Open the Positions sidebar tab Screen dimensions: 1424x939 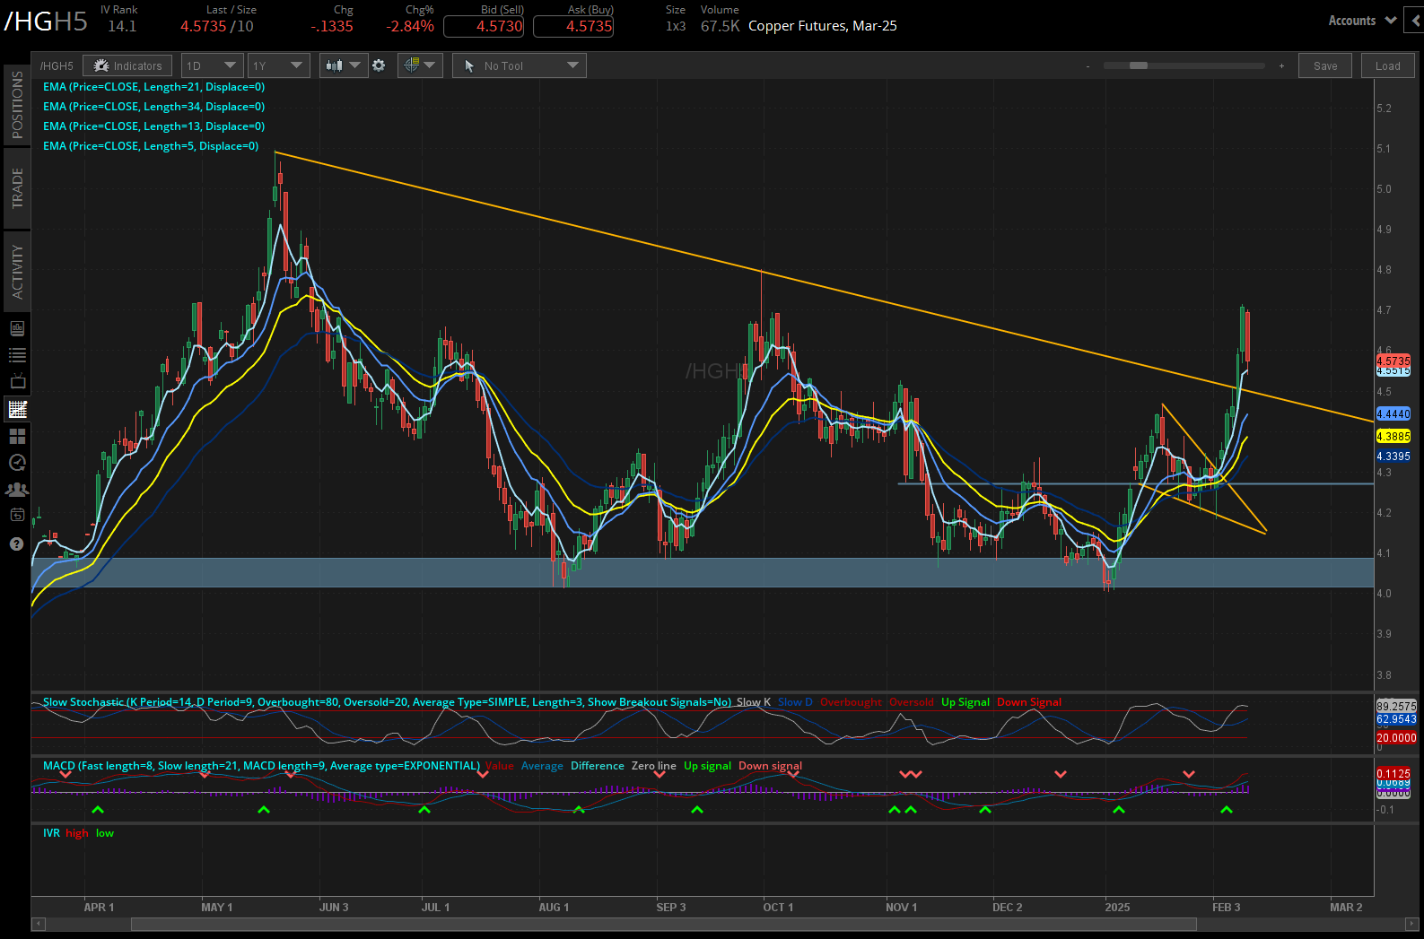click(16, 105)
